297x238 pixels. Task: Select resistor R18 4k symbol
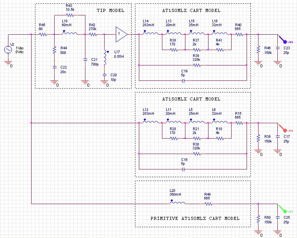point(220,138)
